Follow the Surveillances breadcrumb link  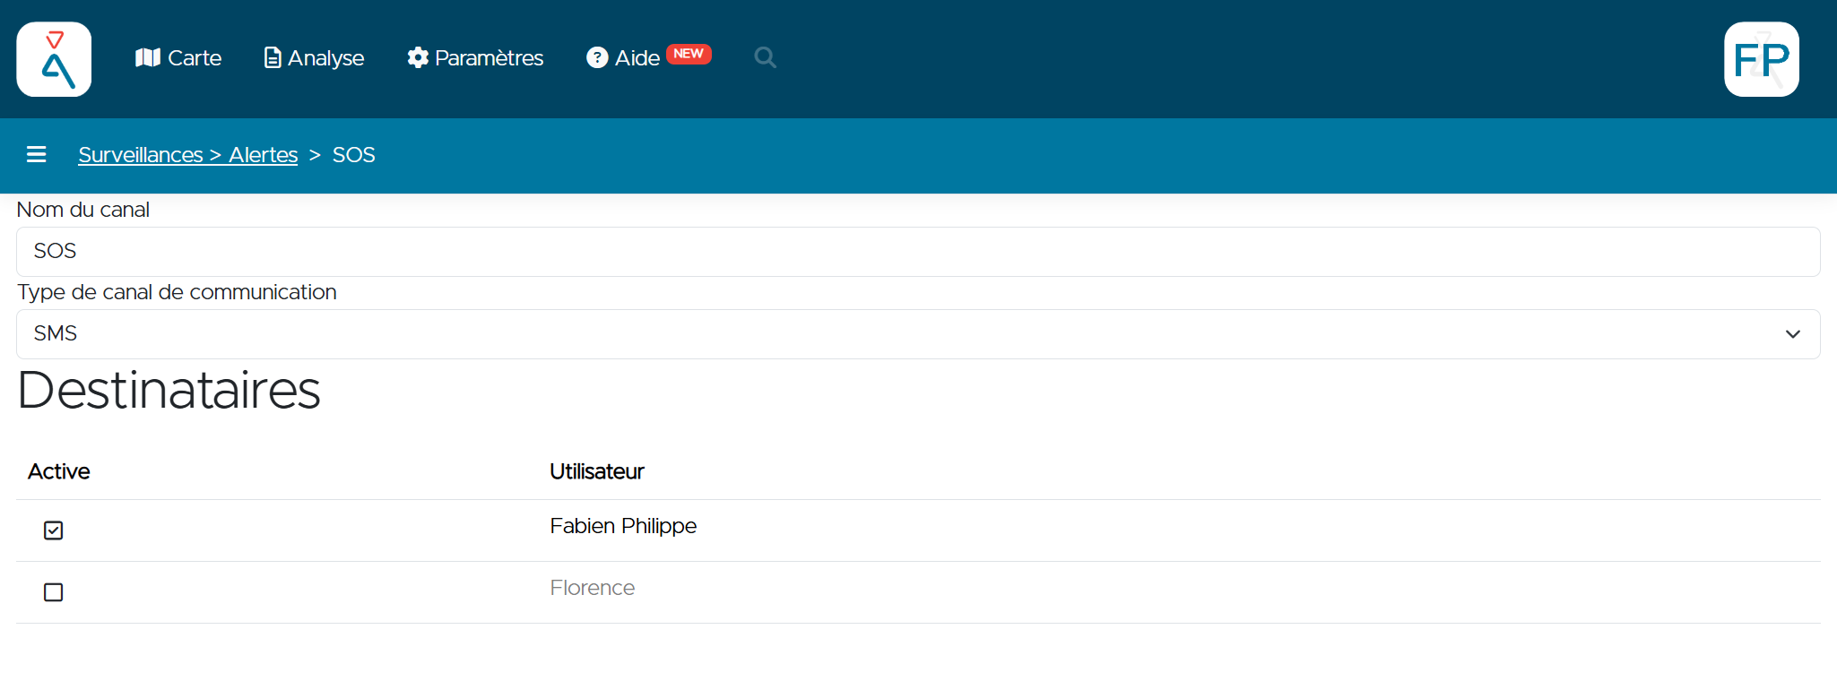pyautogui.click(x=141, y=155)
